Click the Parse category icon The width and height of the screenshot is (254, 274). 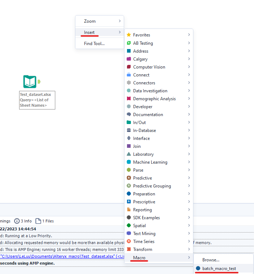point(129,170)
